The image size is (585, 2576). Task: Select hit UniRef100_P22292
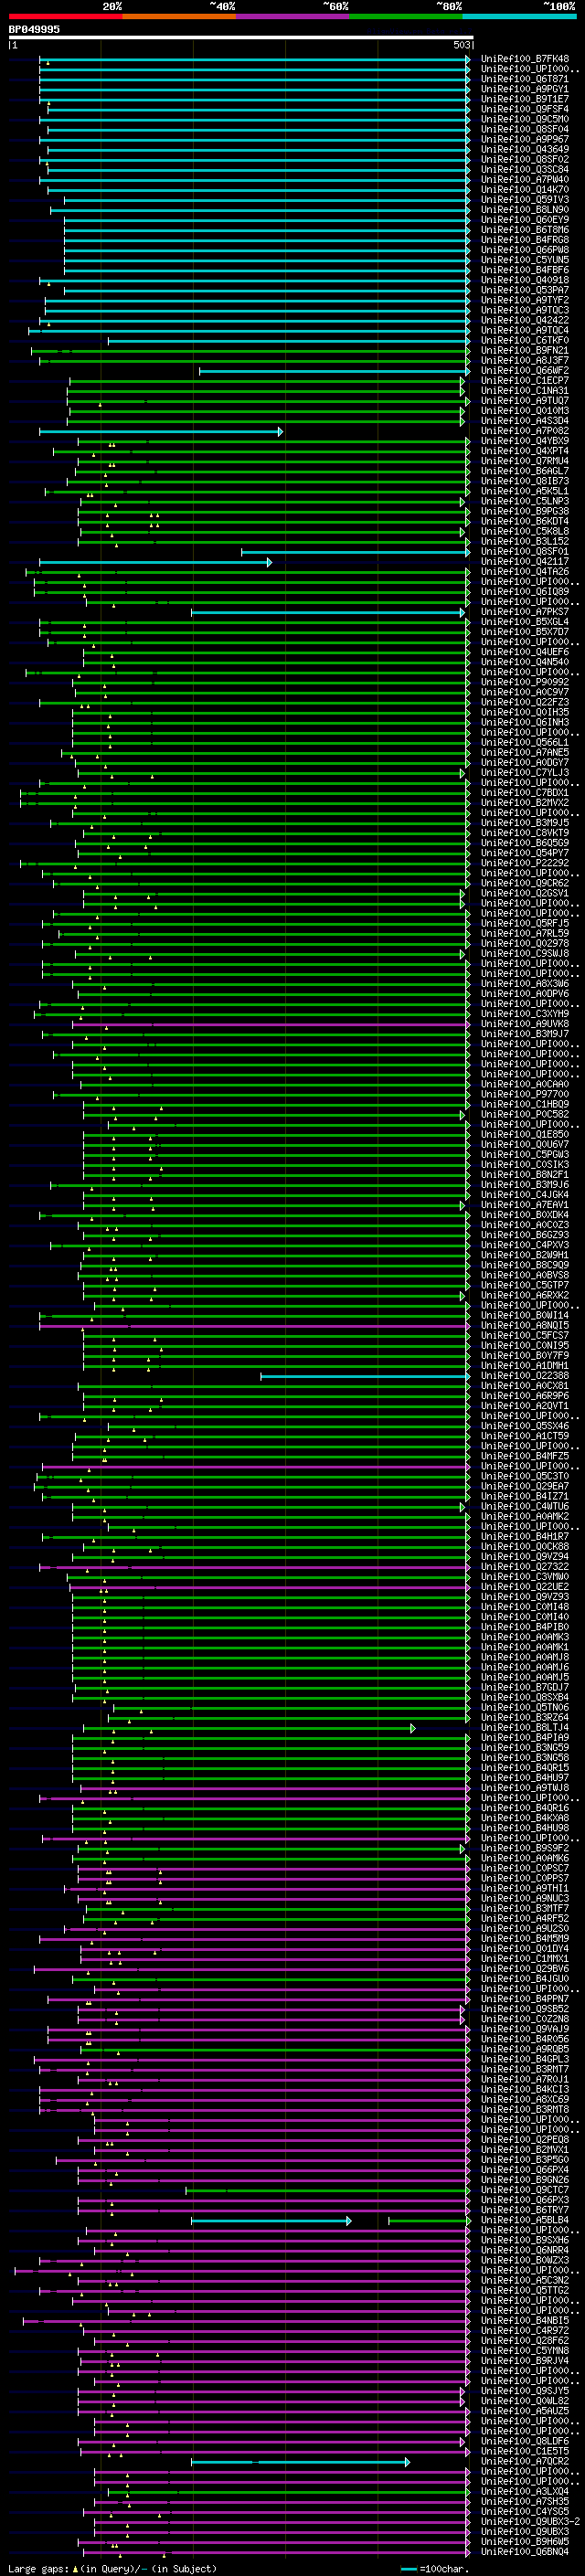[x=525, y=863]
